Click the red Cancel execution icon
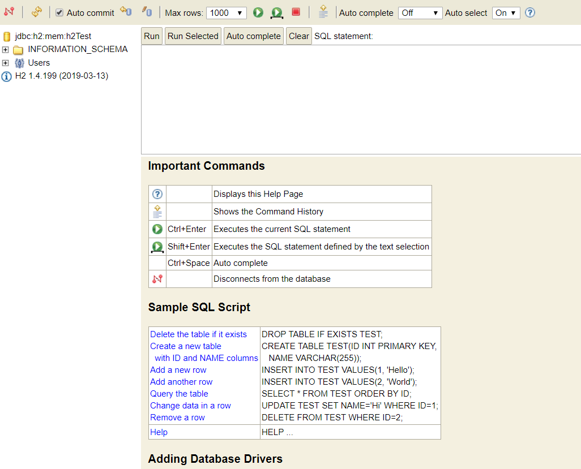The height and width of the screenshot is (469, 581). pos(295,12)
